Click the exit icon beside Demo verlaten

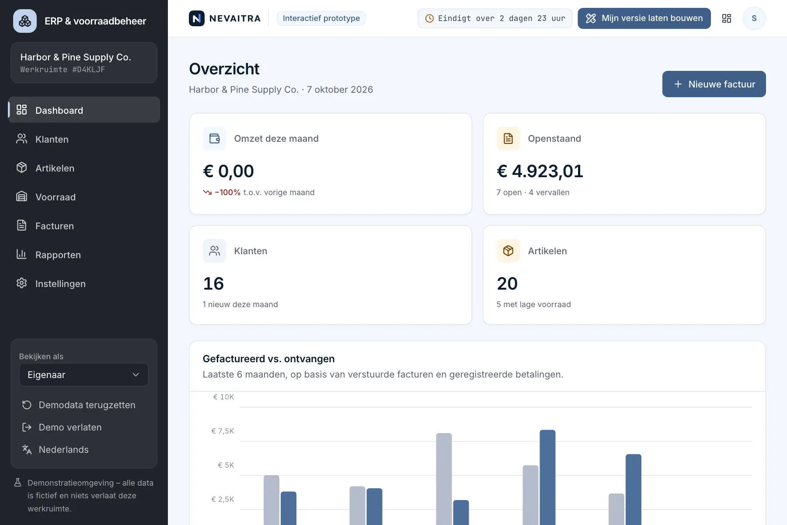click(x=27, y=427)
